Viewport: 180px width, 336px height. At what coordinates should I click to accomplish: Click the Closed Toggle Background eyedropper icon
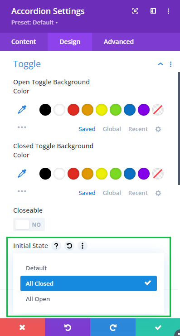tap(22, 174)
